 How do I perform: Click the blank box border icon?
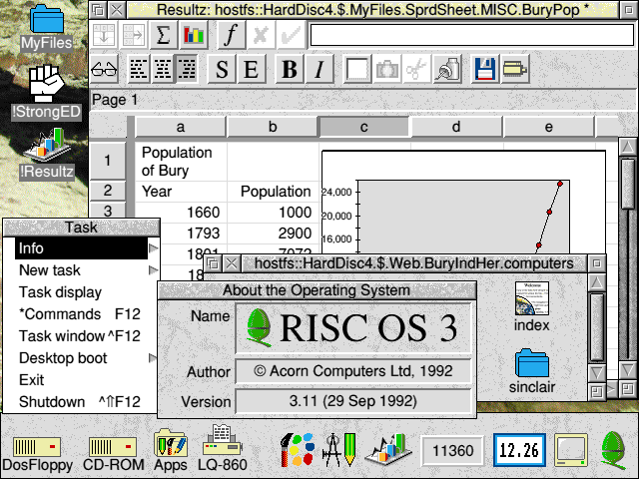pyautogui.click(x=357, y=69)
